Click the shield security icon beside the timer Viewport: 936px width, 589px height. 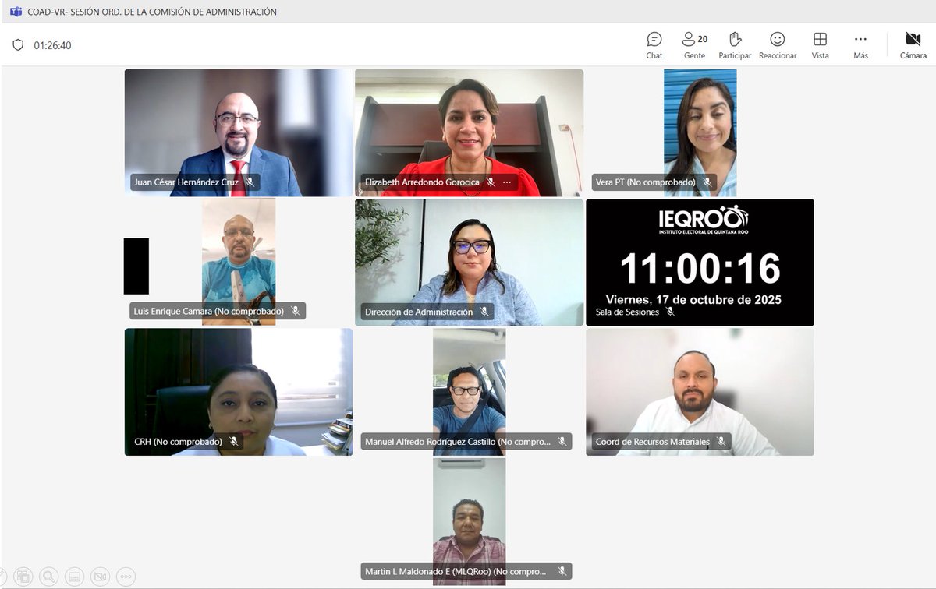(18, 45)
